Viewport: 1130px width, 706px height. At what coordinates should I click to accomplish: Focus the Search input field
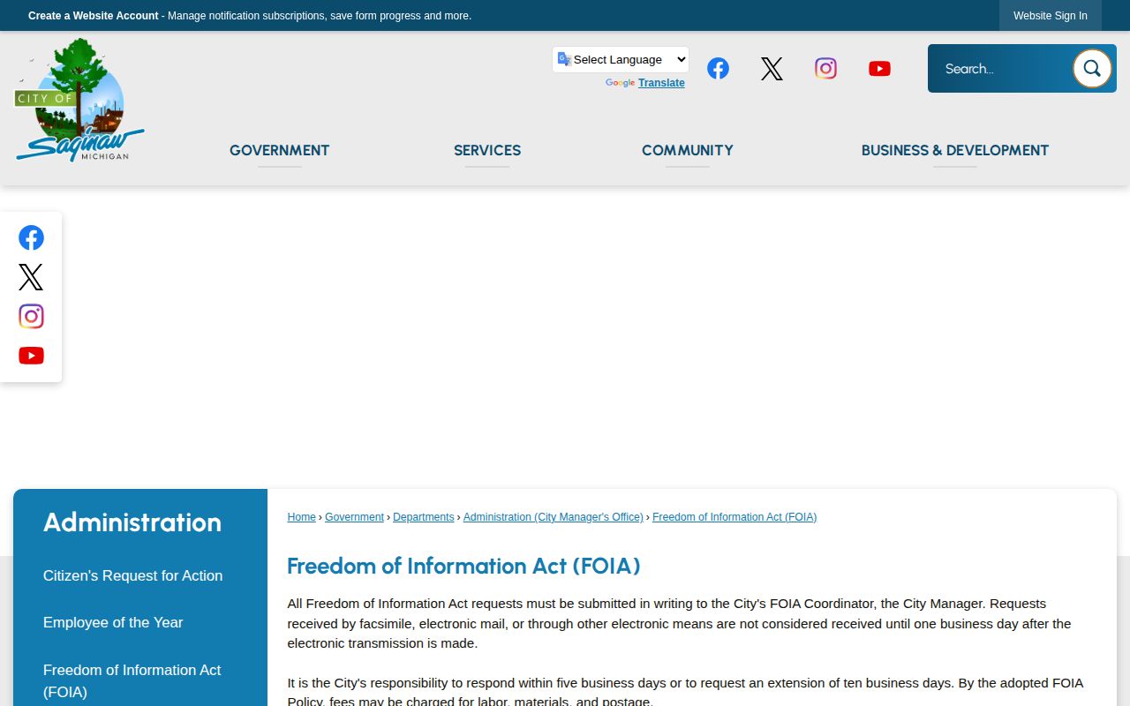tap(1000, 68)
